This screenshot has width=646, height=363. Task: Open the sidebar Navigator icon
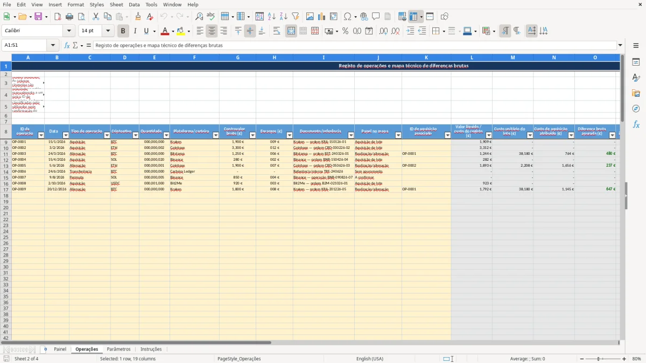636,109
